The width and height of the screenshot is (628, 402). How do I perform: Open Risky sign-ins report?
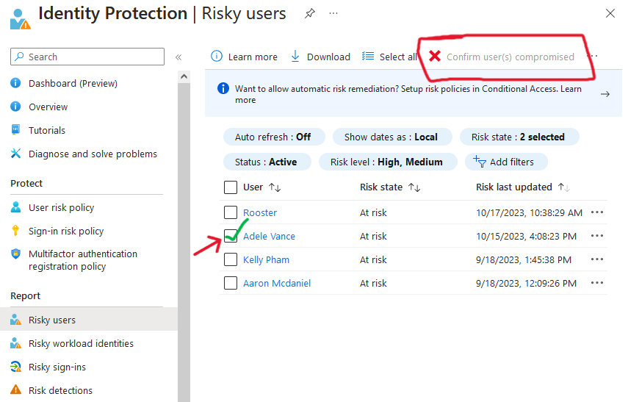[57, 367]
